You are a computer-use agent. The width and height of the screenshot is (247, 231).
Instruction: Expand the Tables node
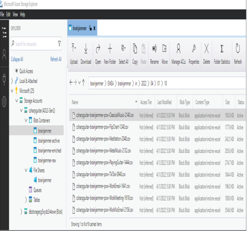[26, 200]
